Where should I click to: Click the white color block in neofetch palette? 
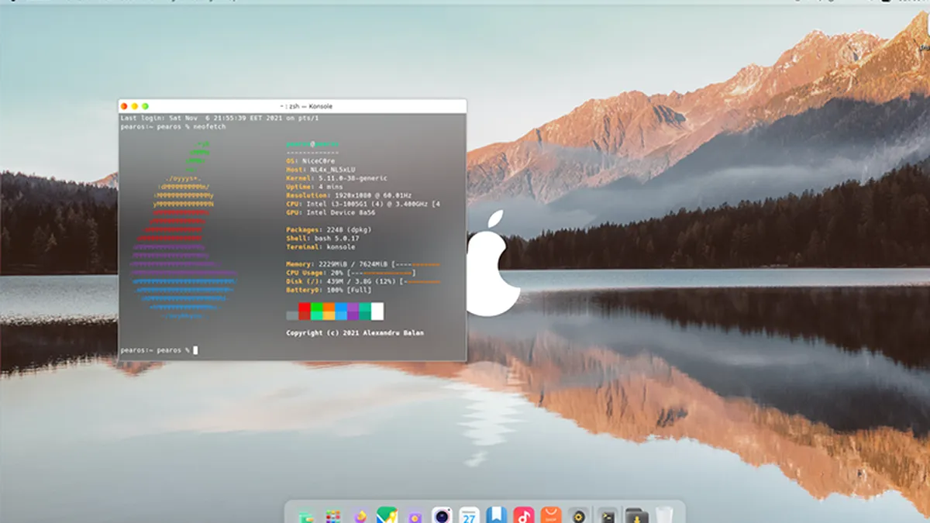(x=377, y=311)
